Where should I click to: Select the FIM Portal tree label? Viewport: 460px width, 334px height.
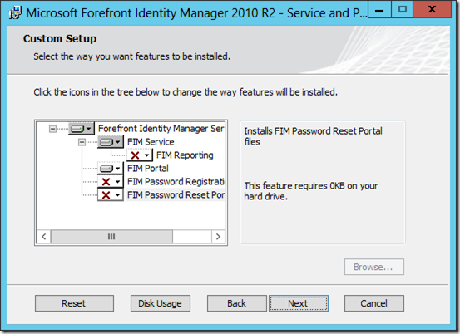pyautogui.click(x=148, y=168)
